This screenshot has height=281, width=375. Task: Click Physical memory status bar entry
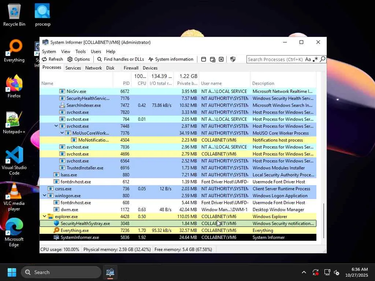click(x=117, y=250)
